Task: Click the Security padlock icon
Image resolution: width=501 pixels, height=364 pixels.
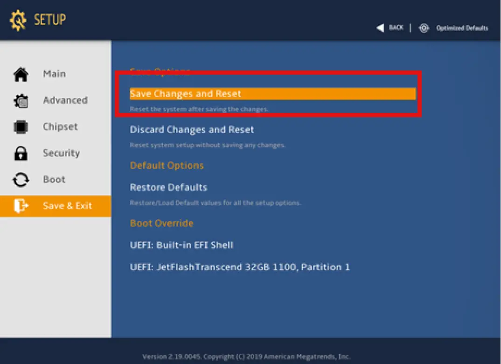Action: (x=21, y=153)
